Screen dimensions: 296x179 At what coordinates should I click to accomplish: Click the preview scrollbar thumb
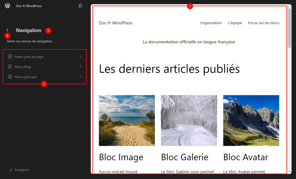(x=289, y=28)
